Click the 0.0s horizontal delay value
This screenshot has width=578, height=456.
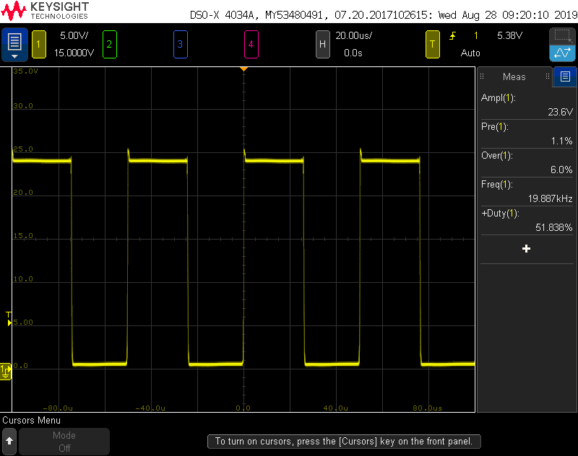coord(353,53)
